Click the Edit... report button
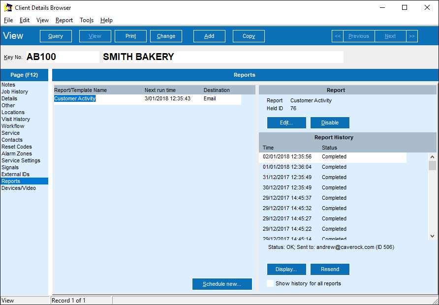 click(x=286, y=123)
